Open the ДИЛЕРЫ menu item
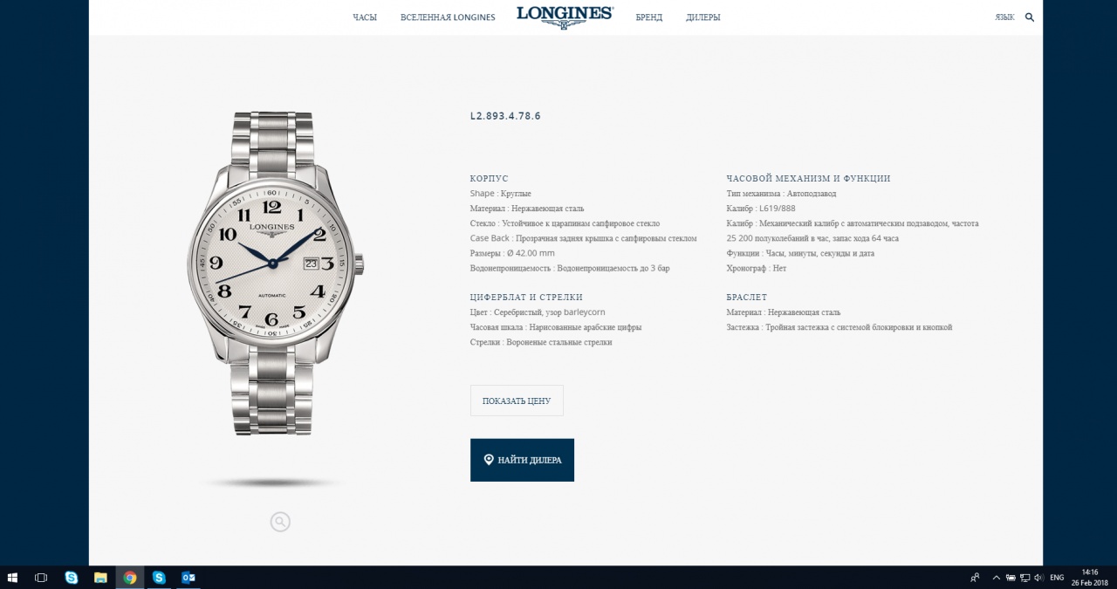Image resolution: width=1117 pixels, height=589 pixels. (x=703, y=17)
